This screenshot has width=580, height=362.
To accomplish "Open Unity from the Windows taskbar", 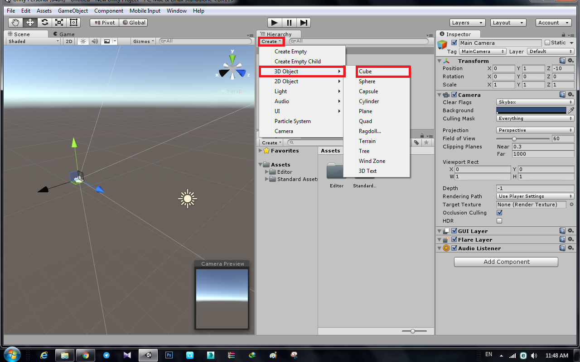I will tap(148, 355).
